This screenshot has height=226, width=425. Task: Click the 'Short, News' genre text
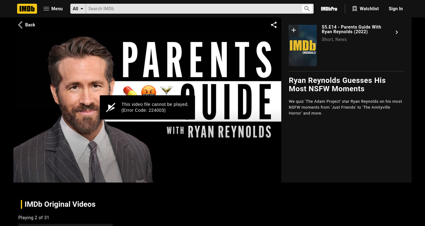pyautogui.click(x=334, y=39)
